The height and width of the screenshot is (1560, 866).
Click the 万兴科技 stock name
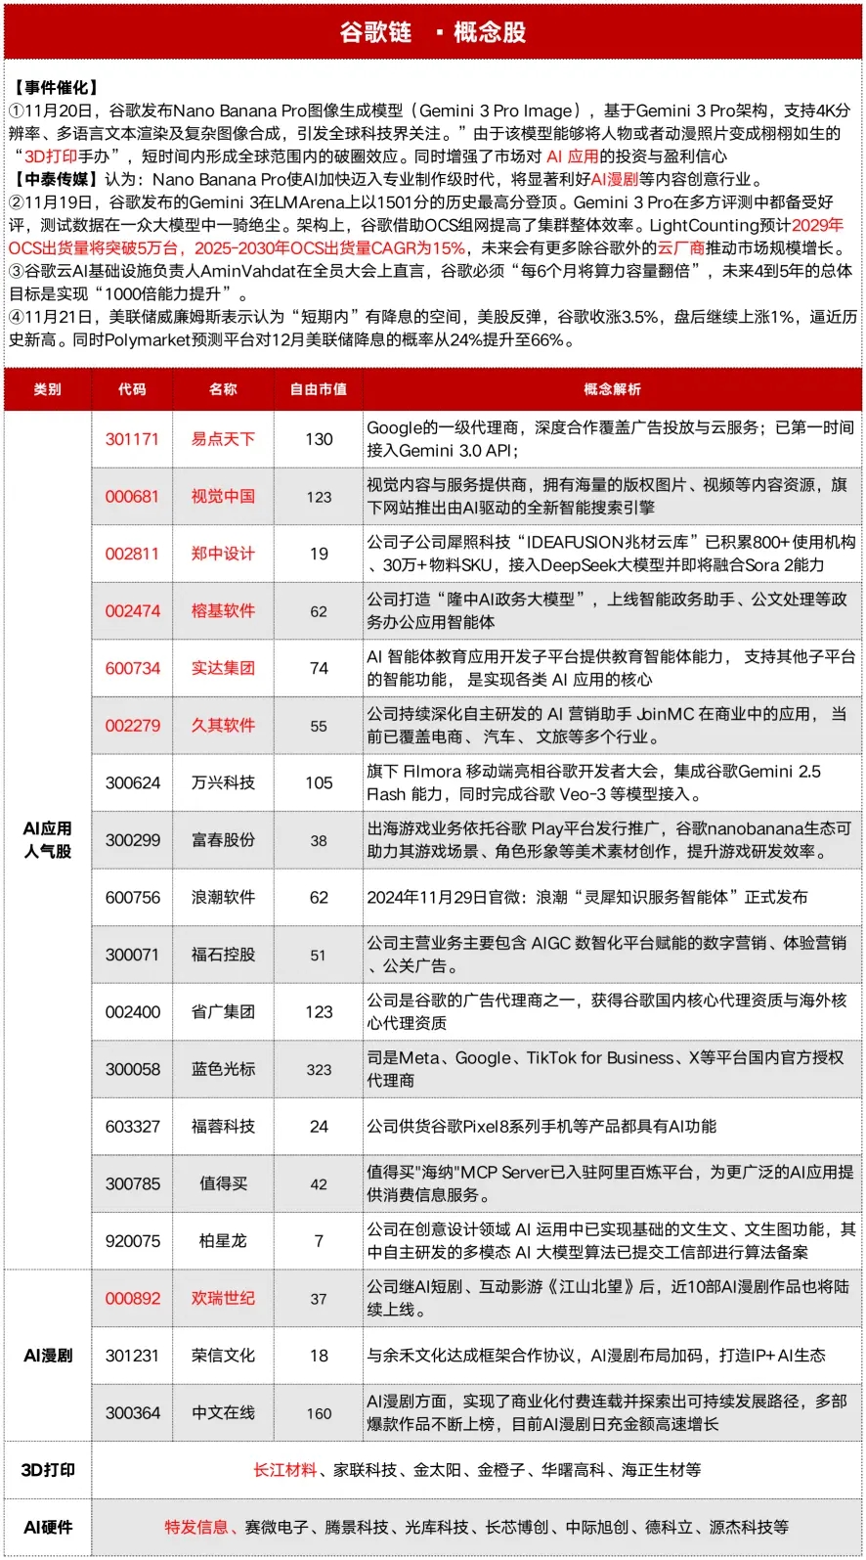[x=223, y=782]
